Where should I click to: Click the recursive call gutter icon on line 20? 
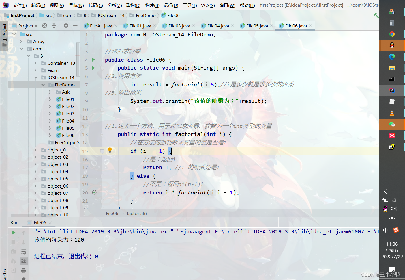[94, 192]
